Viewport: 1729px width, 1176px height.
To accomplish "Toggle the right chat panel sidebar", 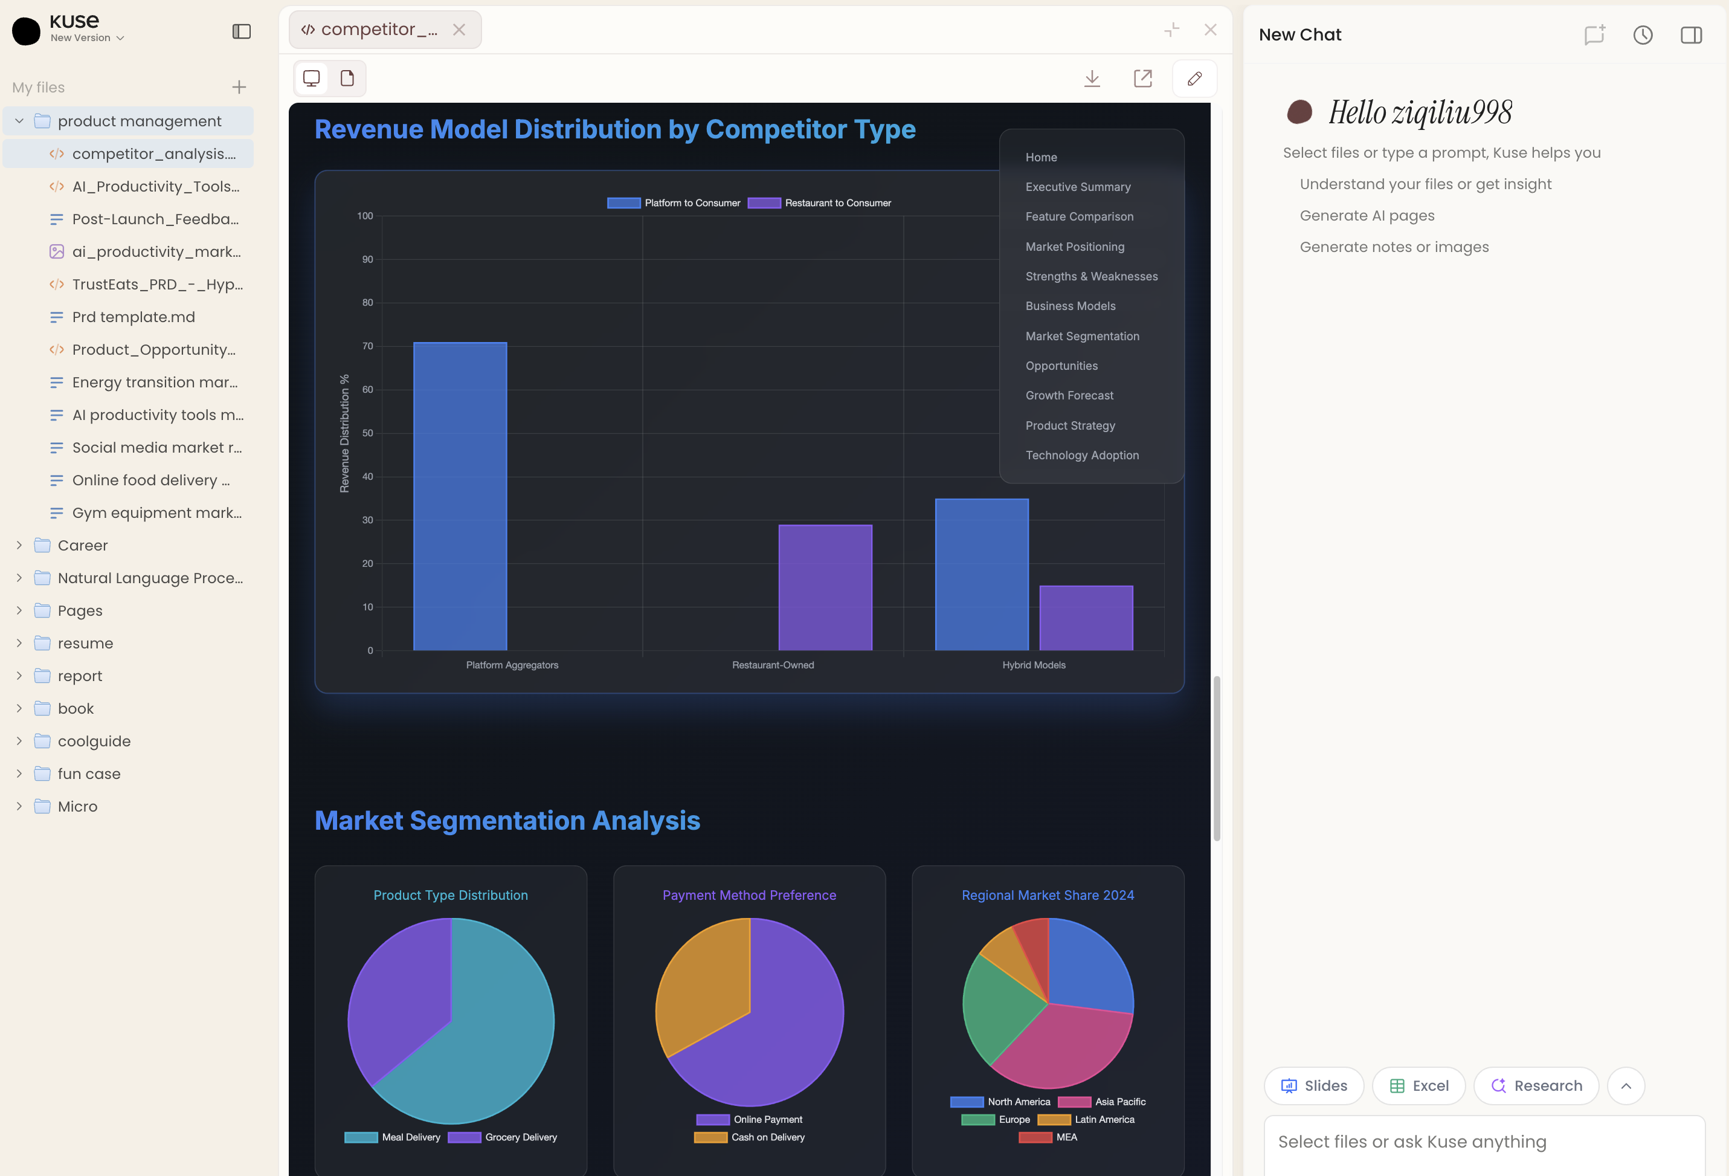I will coord(1690,34).
